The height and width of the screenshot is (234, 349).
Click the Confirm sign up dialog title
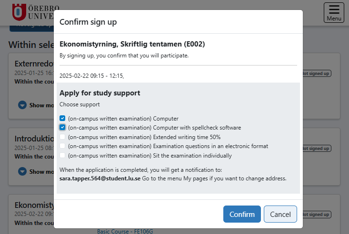[88, 22]
